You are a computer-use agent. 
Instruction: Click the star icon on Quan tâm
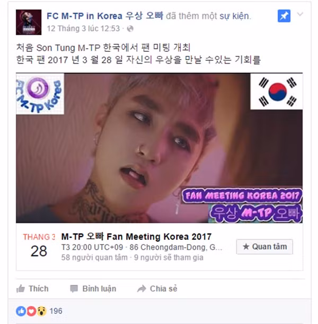[x=246, y=247]
